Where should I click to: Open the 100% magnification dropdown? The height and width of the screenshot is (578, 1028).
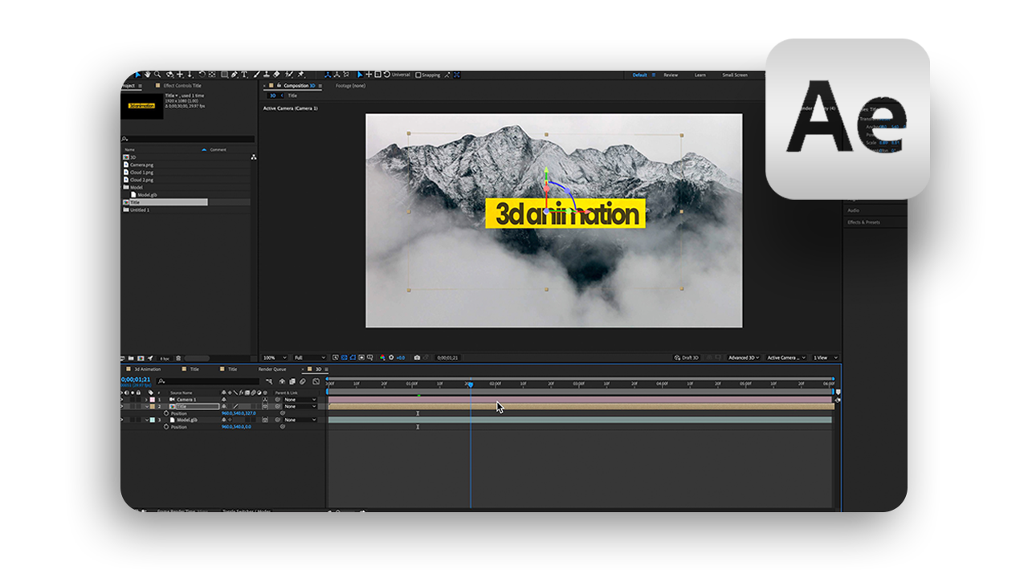(x=275, y=357)
